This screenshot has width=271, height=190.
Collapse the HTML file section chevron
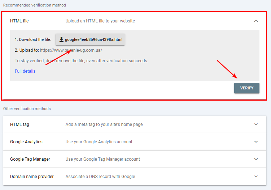pos(256,21)
